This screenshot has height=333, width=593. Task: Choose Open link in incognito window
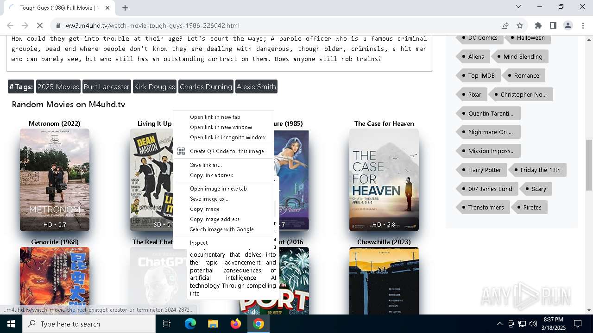pyautogui.click(x=223, y=137)
